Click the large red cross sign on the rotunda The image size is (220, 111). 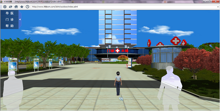point(175,41)
